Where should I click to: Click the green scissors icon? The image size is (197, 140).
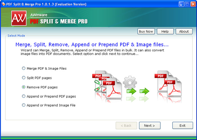point(99,86)
